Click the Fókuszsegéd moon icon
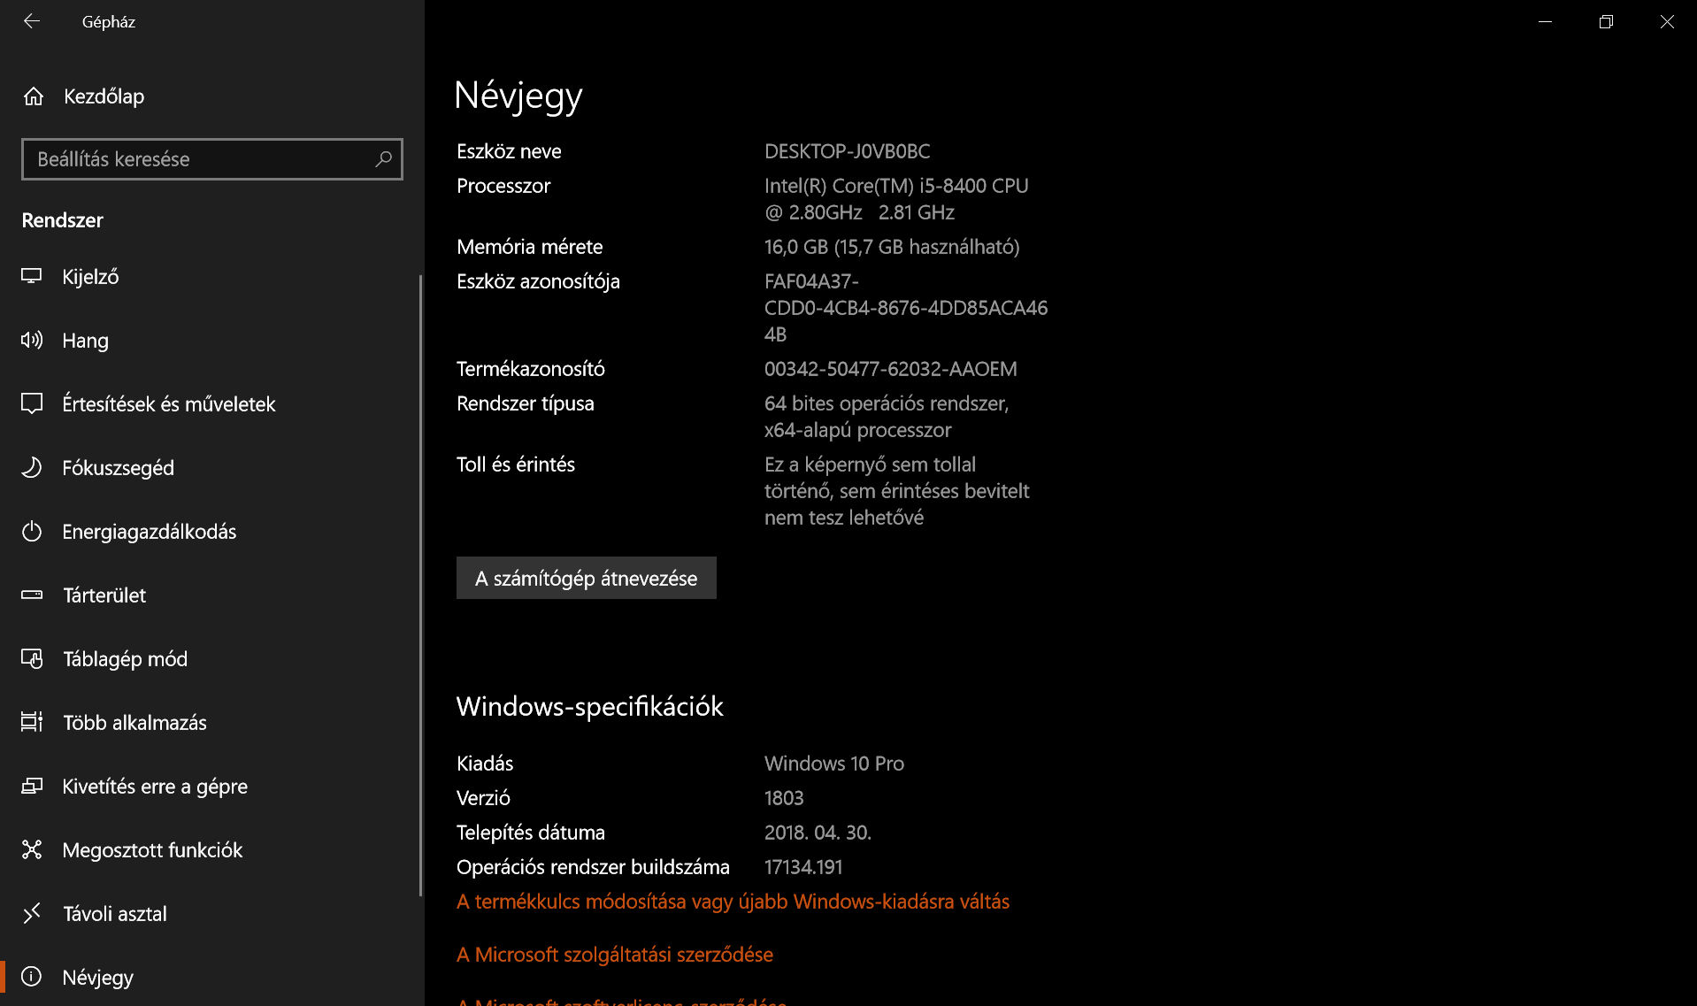This screenshot has width=1697, height=1006. tap(32, 467)
